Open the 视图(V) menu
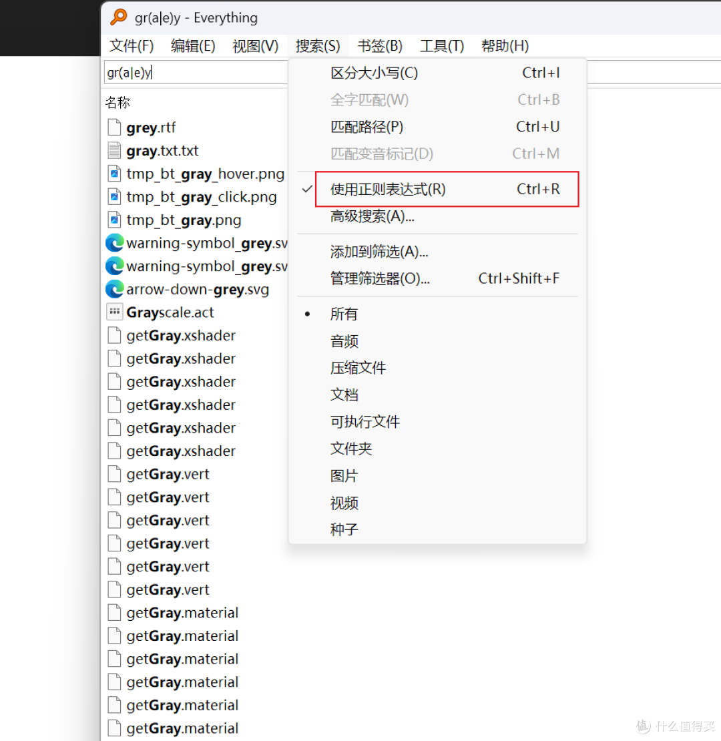This screenshot has height=741, width=721. point(255,46)
